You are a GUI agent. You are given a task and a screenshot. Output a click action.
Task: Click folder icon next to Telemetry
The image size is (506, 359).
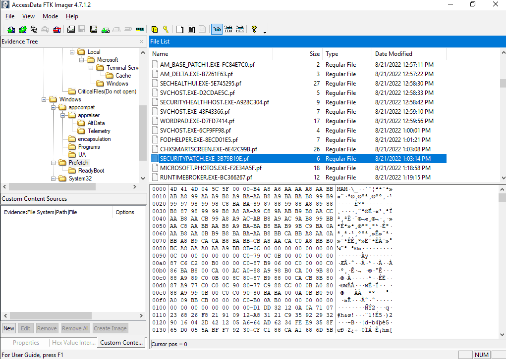pos(81,131)
